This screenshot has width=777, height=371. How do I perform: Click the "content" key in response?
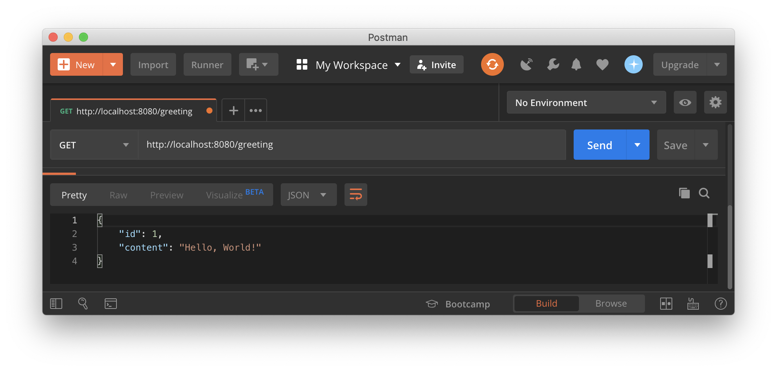[143, 248]
